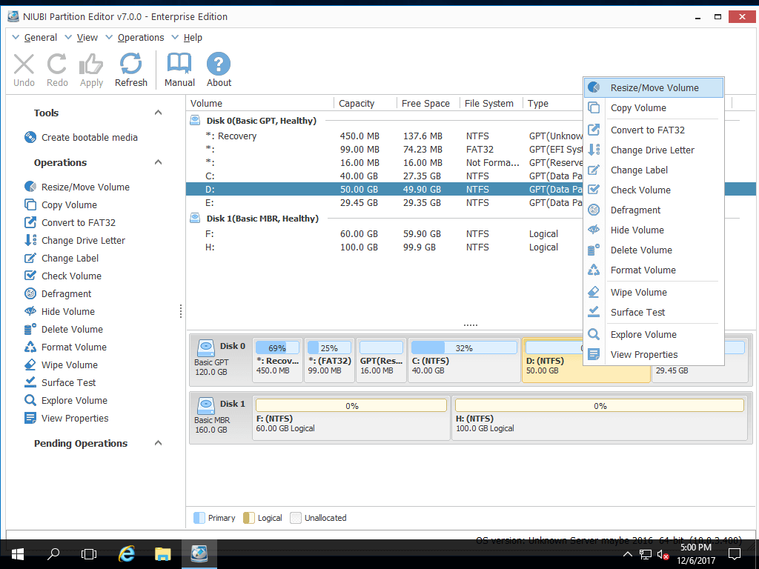This screenshot has height=569, width=759.
Task: Click the Primary legend color swatch
Action: coord(199,518)
